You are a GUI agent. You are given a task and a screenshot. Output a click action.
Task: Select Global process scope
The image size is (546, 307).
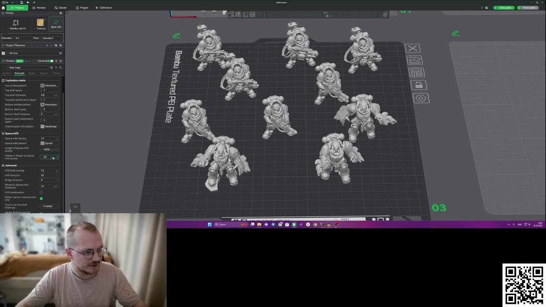(x=19, y=61)
